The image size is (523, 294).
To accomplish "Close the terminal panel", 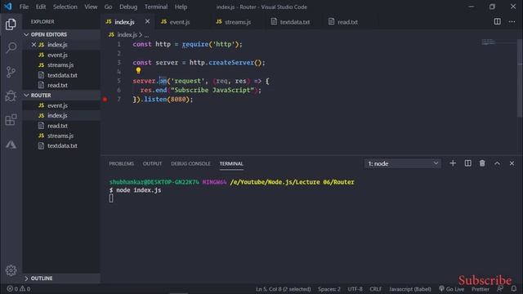I will pyautogui.click(x=512, y=163).
